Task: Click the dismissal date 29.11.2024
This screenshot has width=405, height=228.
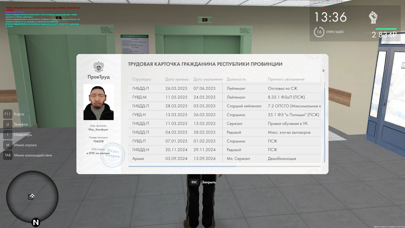Action: point(204,150)
